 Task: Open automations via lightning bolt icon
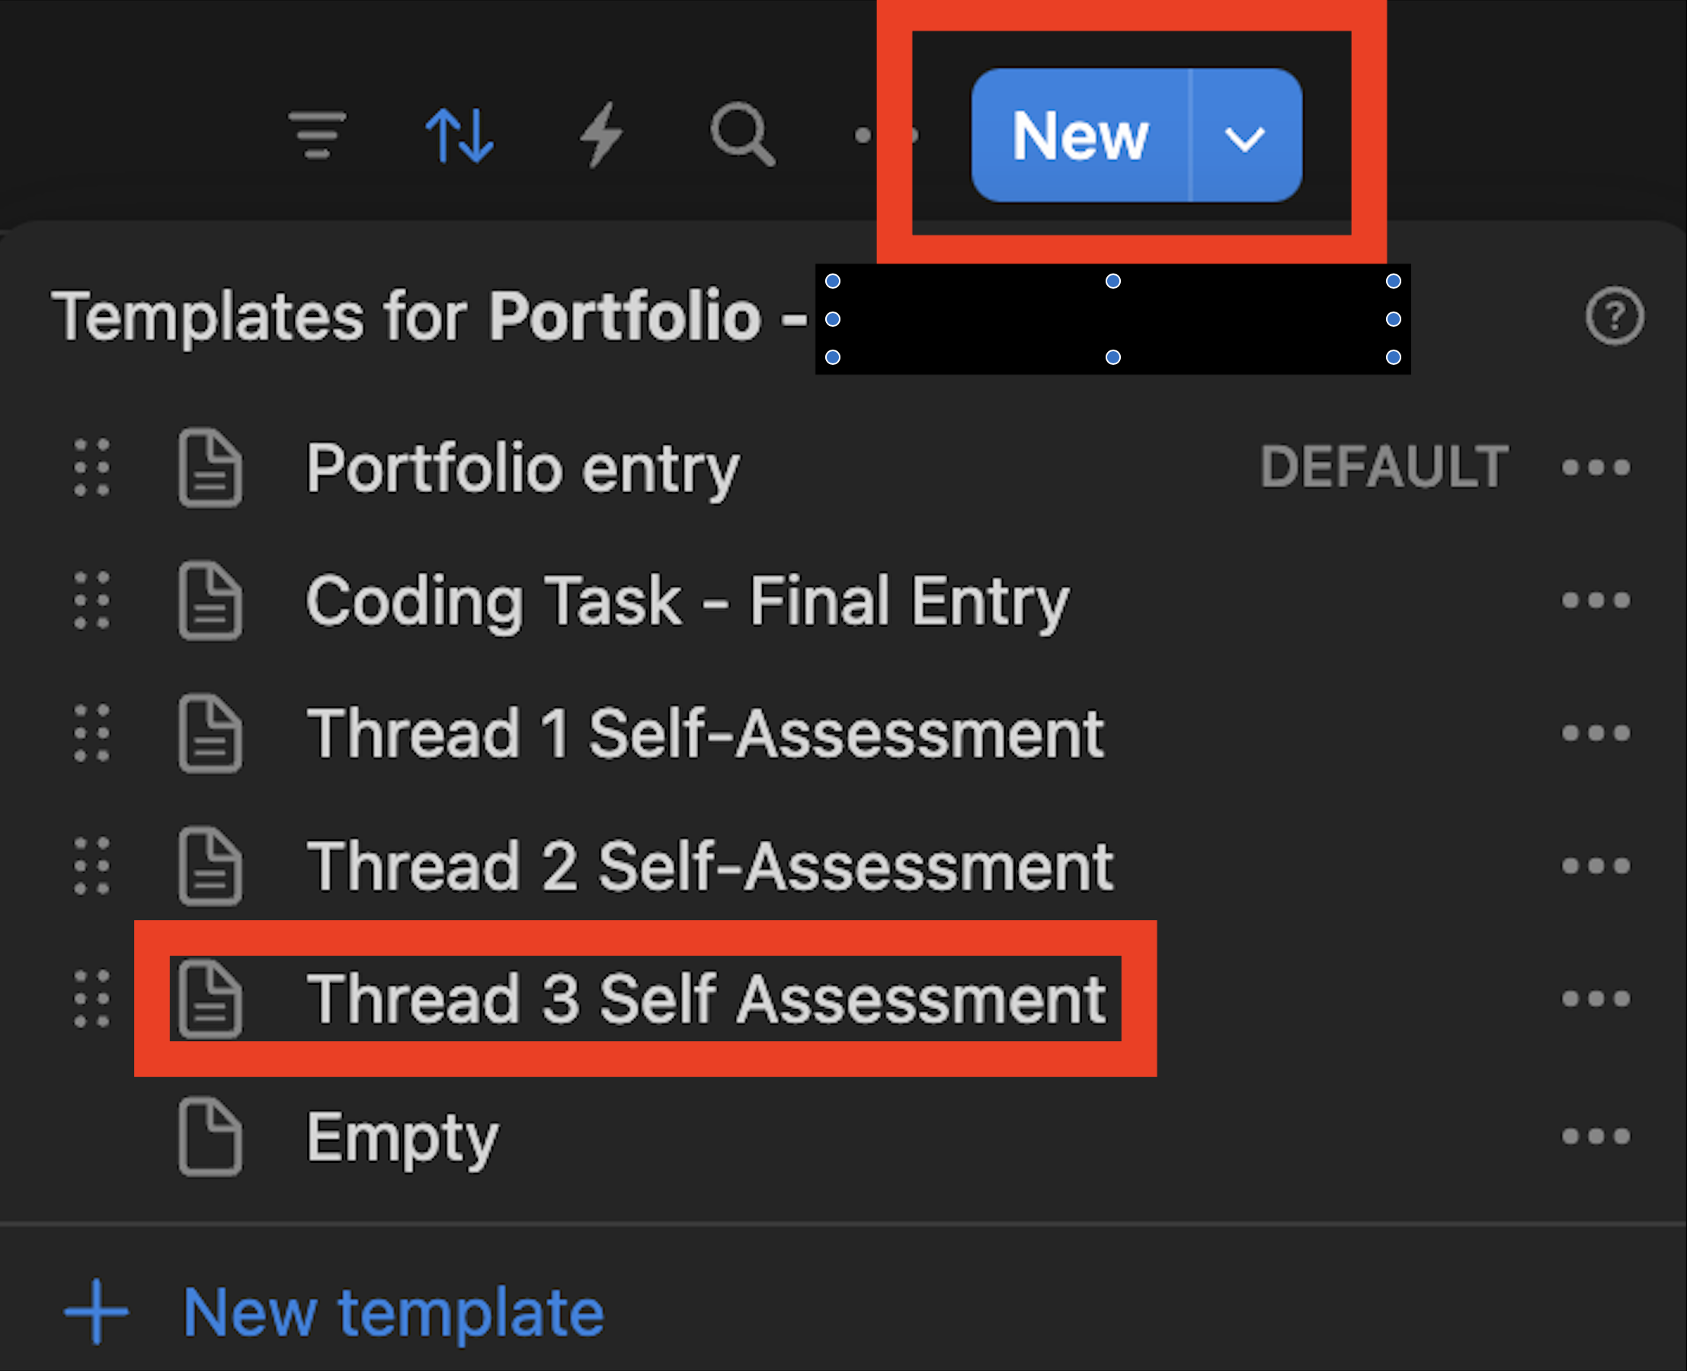(x=602, y=135)
